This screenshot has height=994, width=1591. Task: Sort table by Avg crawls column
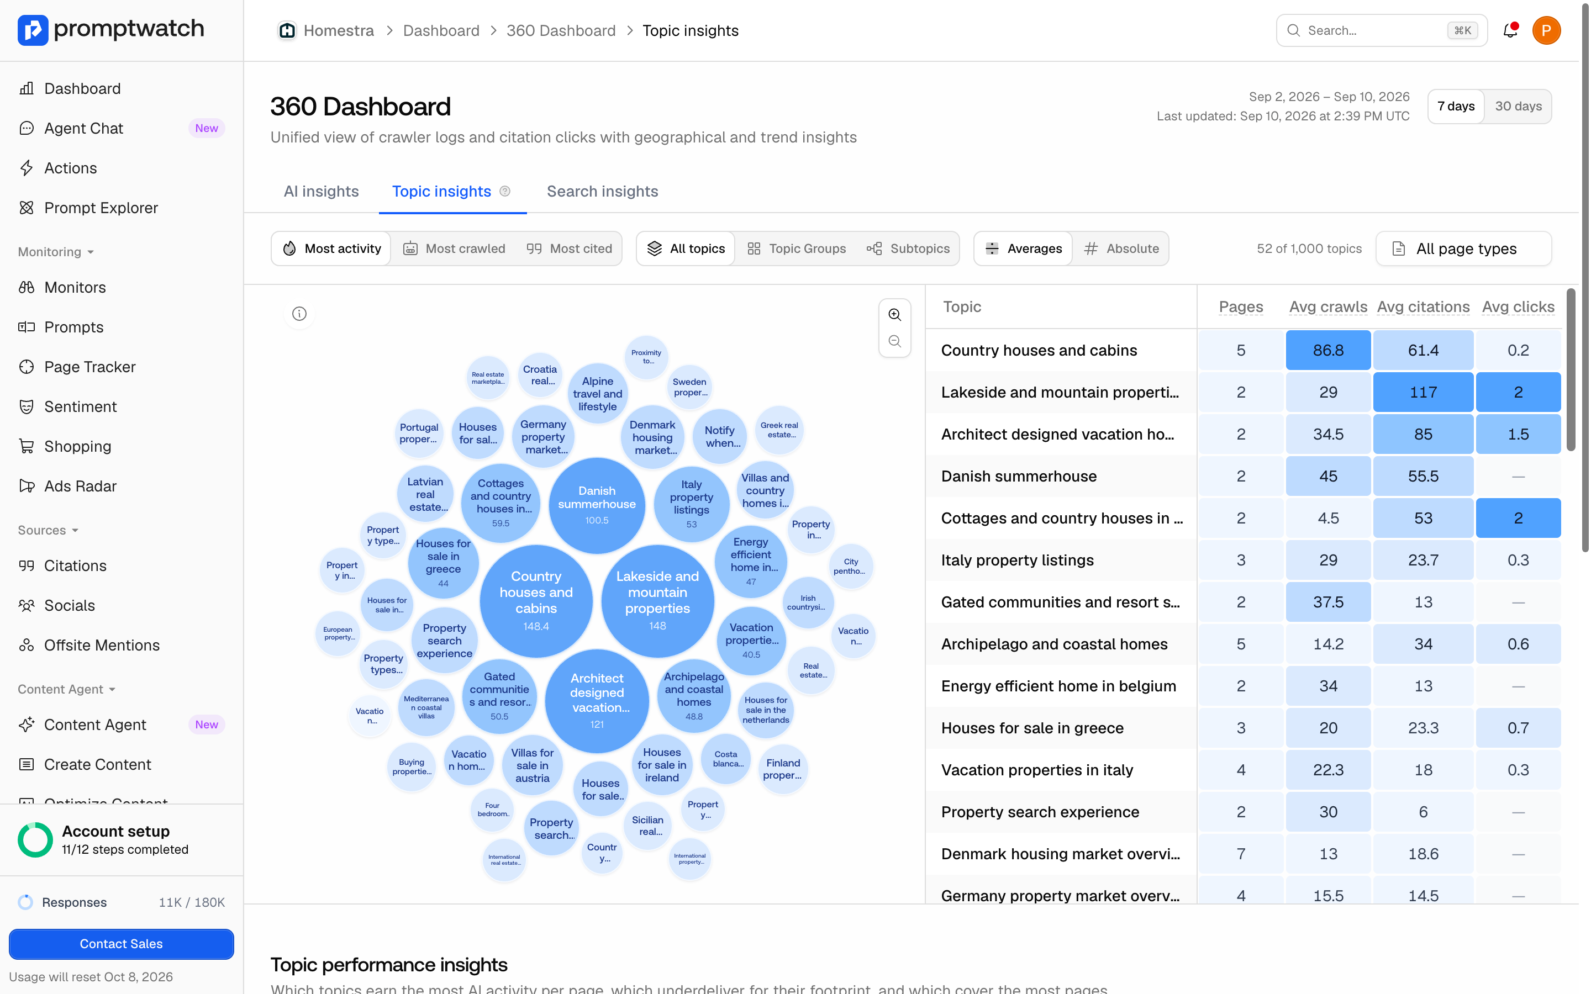pyautogui.click(x=1328, y=307)
